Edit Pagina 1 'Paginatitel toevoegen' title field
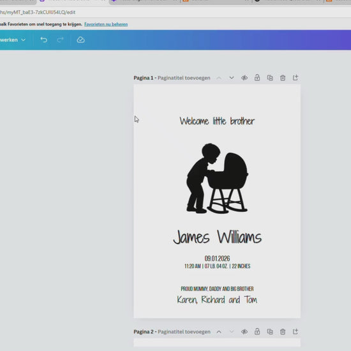The height and width of the screenshot is (351, 351). pos(184,78)
